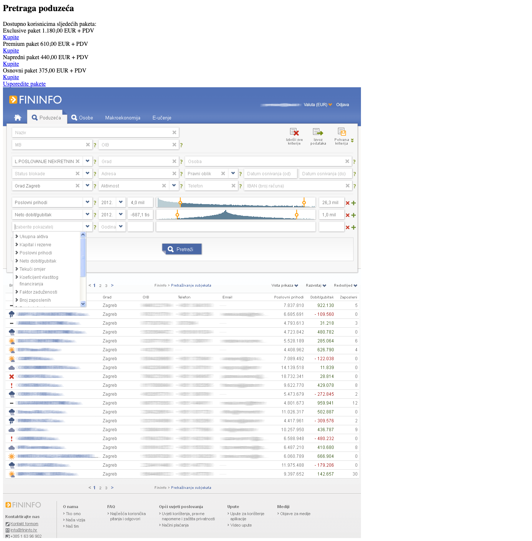Screen dimensions: 532x541
Task: Remove the Poslovni prihodi criterion red X
Action: click(348, 203)
